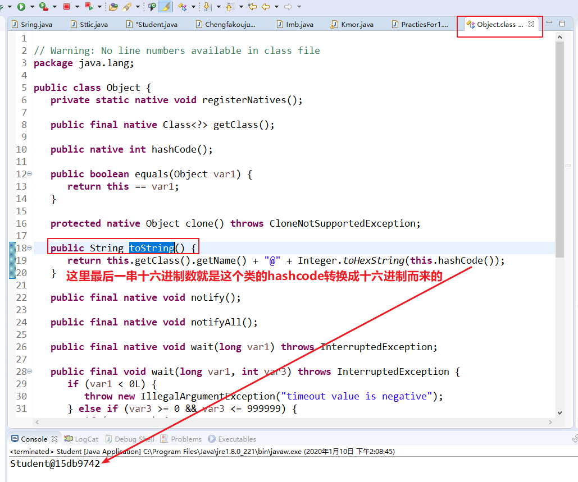Click the green Run button
Screen dimensions: 578x482
click(x=22, y=6)
